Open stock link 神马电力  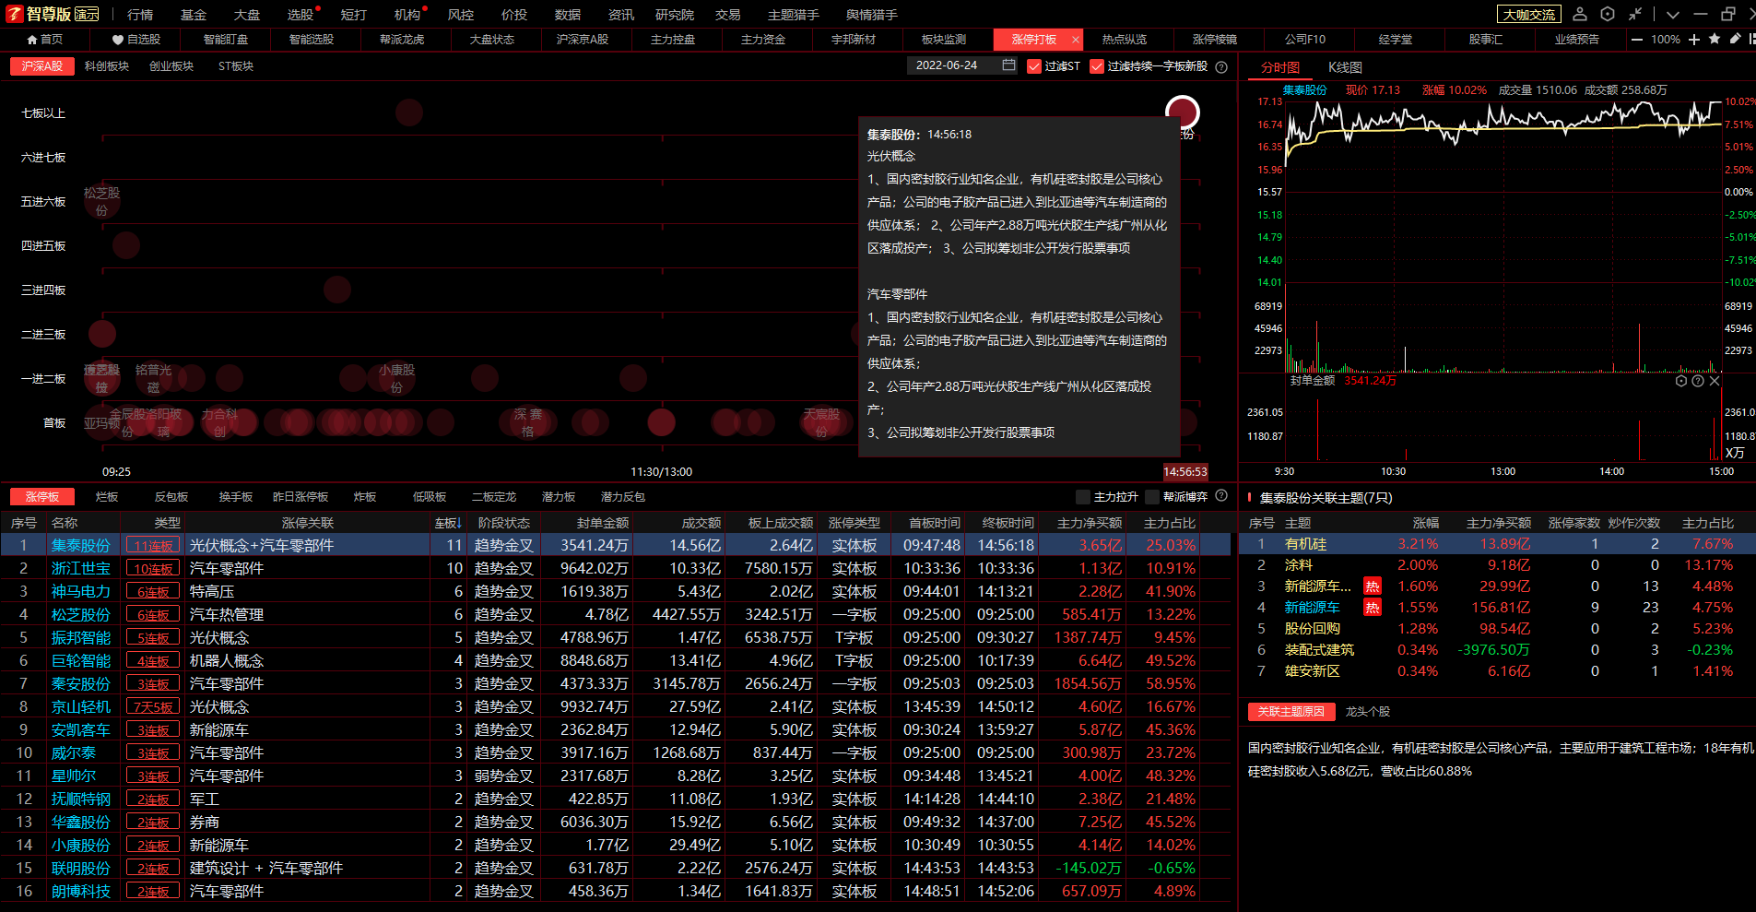[81, 592]
